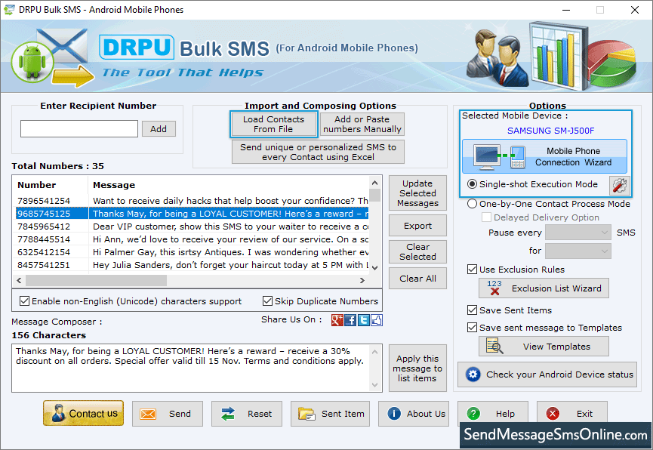The height and width of the screenshot is (450, 653).
Task: Click the recipient number input field
Action: click(x=79, y=129)
